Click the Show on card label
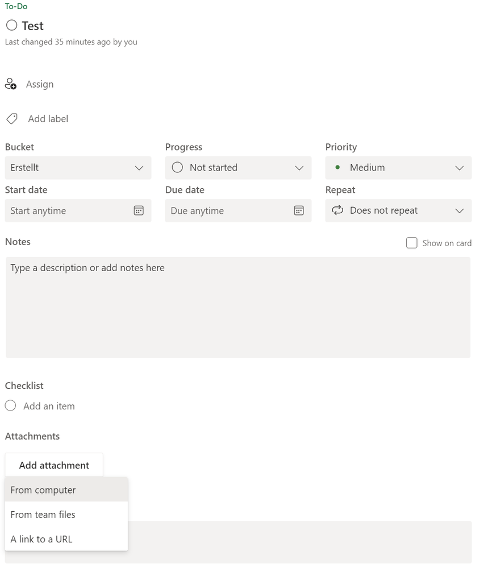 point(447,243)
